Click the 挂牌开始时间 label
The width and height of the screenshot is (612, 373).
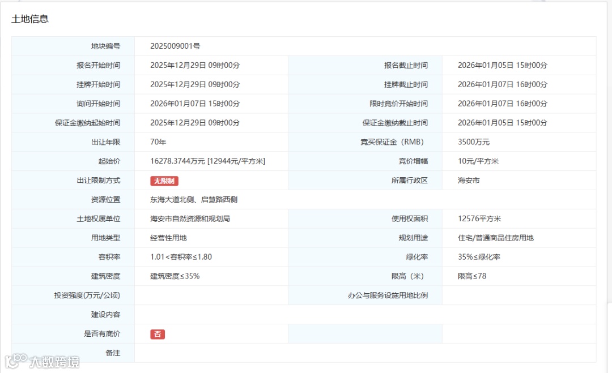pos(99,84)
